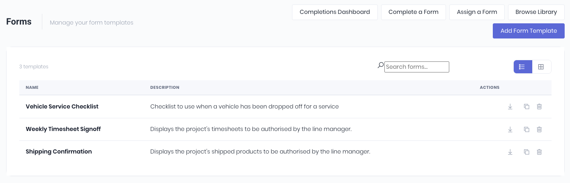This screenshot has height=183, width=570.
Task: Click Add Form Template
Action: pos(529,31)
